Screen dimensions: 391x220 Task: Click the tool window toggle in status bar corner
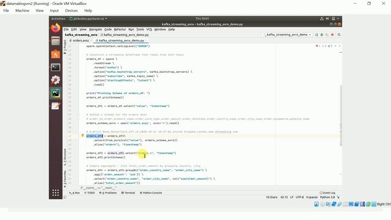pyautogui.click(x=65, y=197)
